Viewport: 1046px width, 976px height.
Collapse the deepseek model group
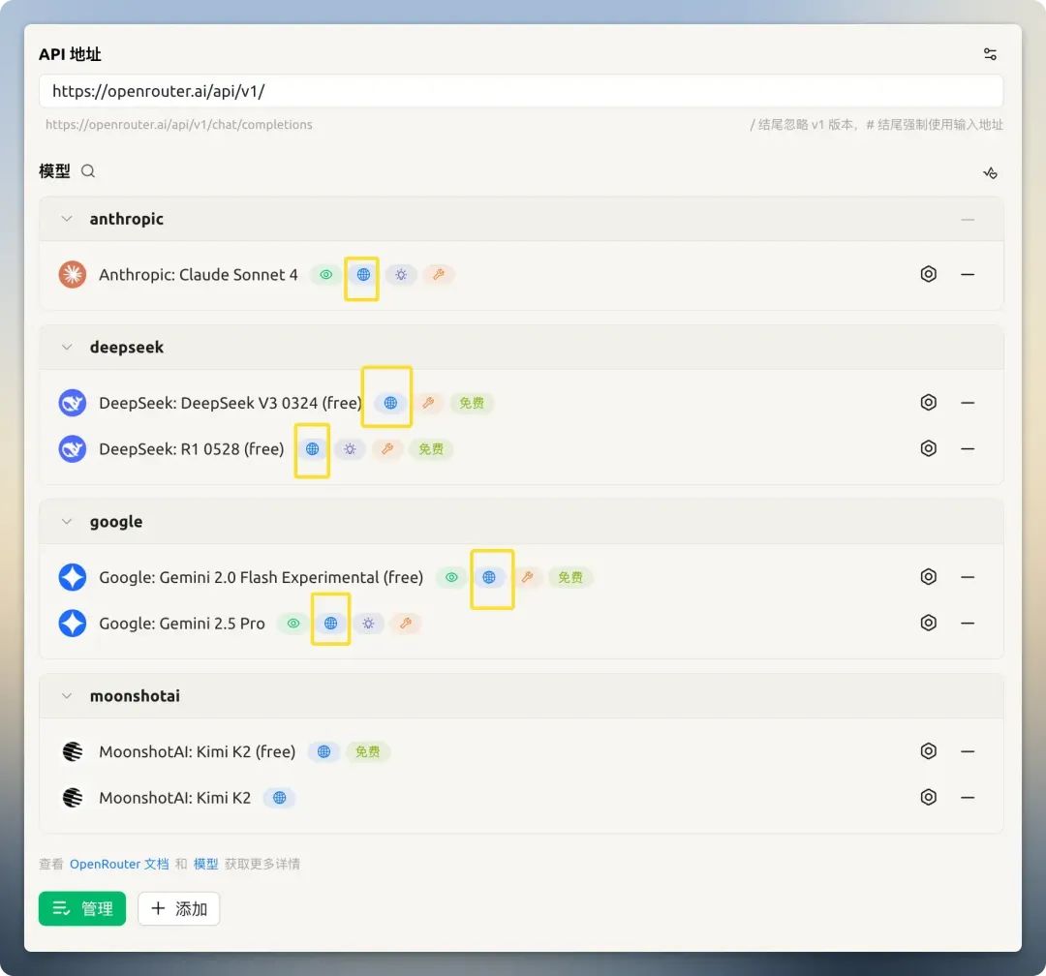coord(67,347)
